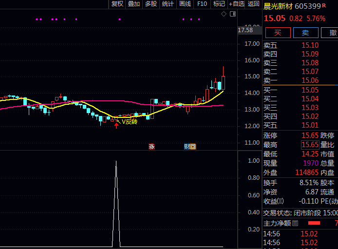Image resolution: width=338 pixels, height=249 pixels.
Task: Click 返回 to go back
Action: point(253,4)
